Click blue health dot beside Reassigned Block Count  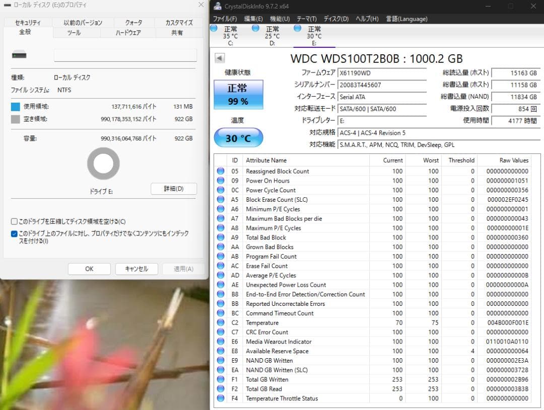(x=220, y=171)
